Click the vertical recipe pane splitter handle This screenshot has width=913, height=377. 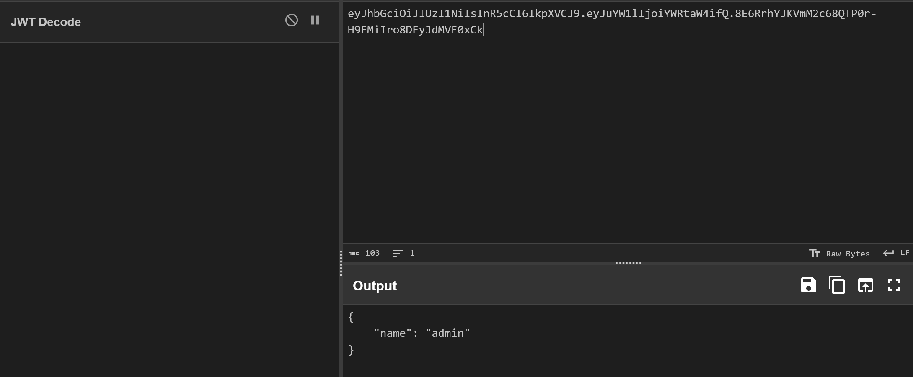tap(341, 263)
